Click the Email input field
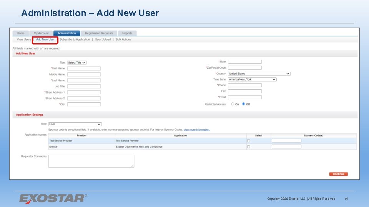 [245, 97]
